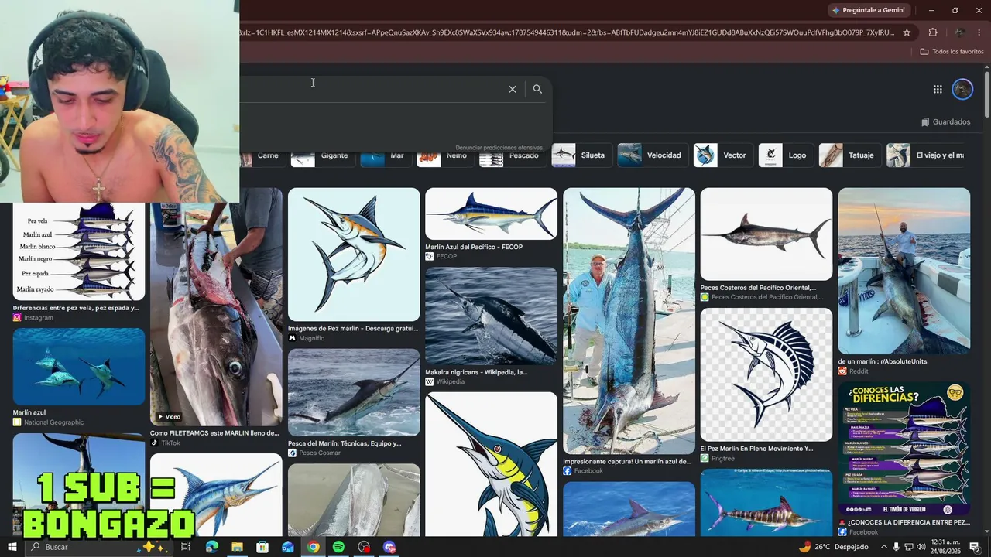
Task: Open the Facebook man with hanging marlin photo
Action: [629, 321]
